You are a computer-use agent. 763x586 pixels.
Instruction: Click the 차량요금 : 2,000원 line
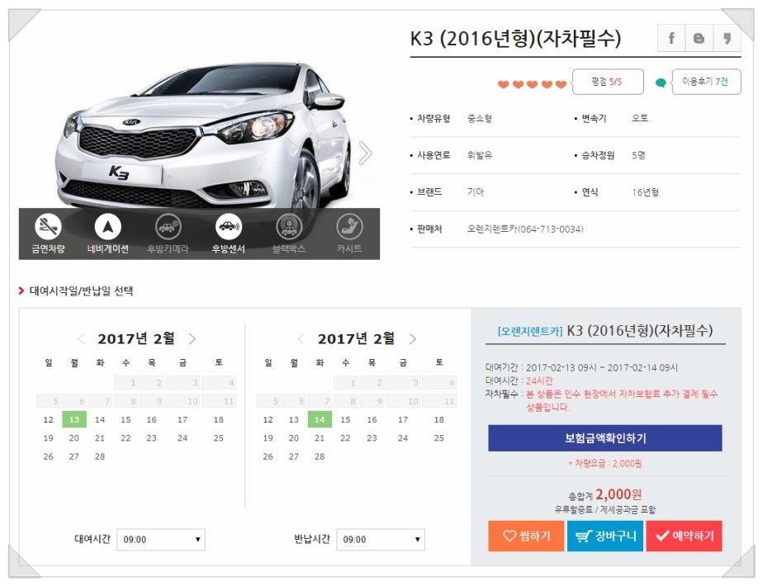tap(604, 464)
